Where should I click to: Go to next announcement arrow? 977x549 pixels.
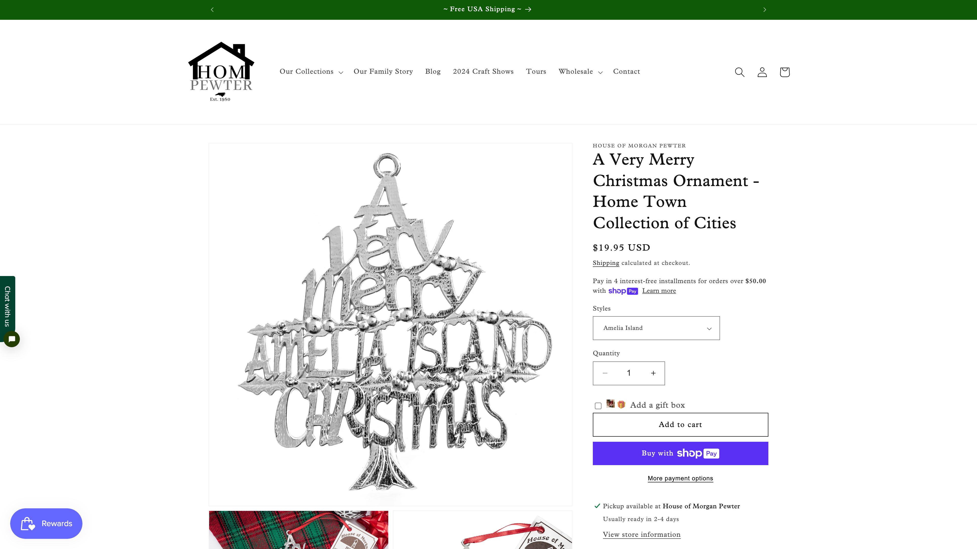pos(765,9)
